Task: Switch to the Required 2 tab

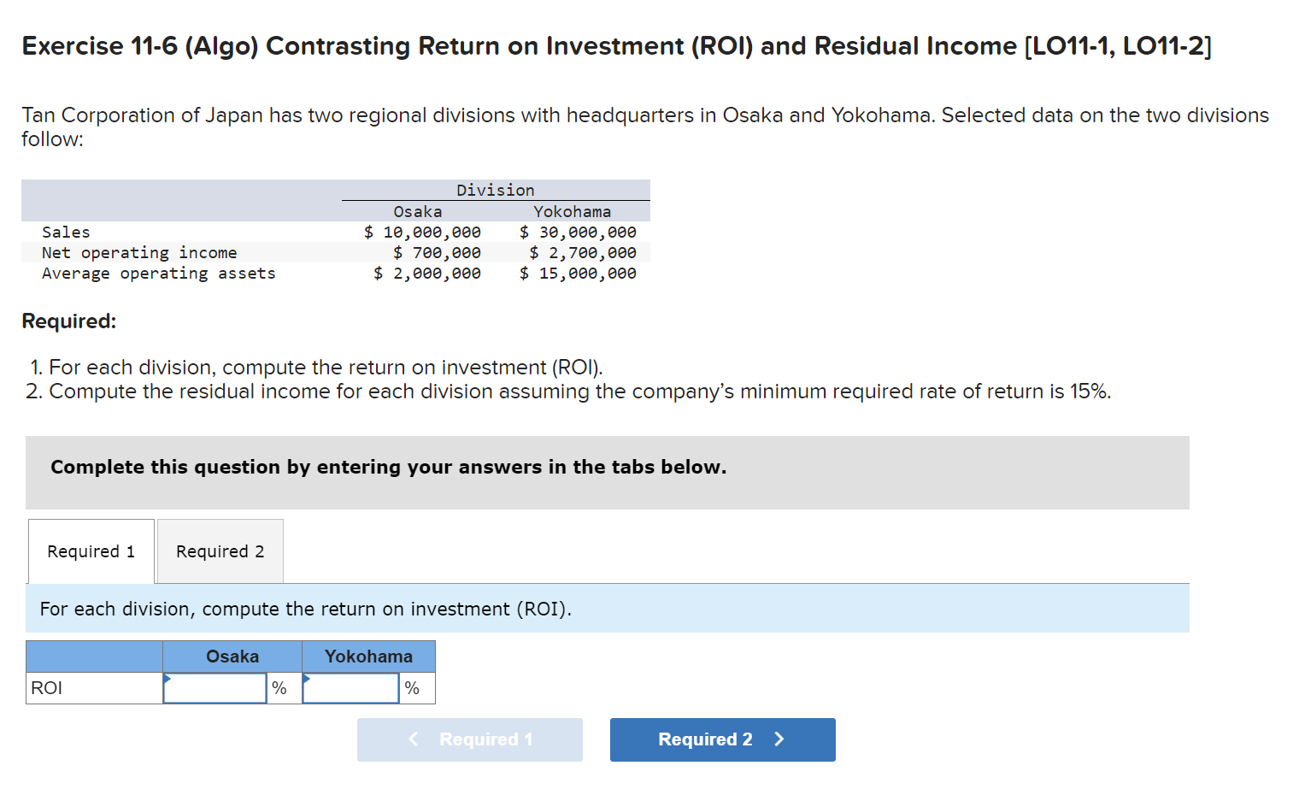Action: pyautogui.click(x=220, y=551)
